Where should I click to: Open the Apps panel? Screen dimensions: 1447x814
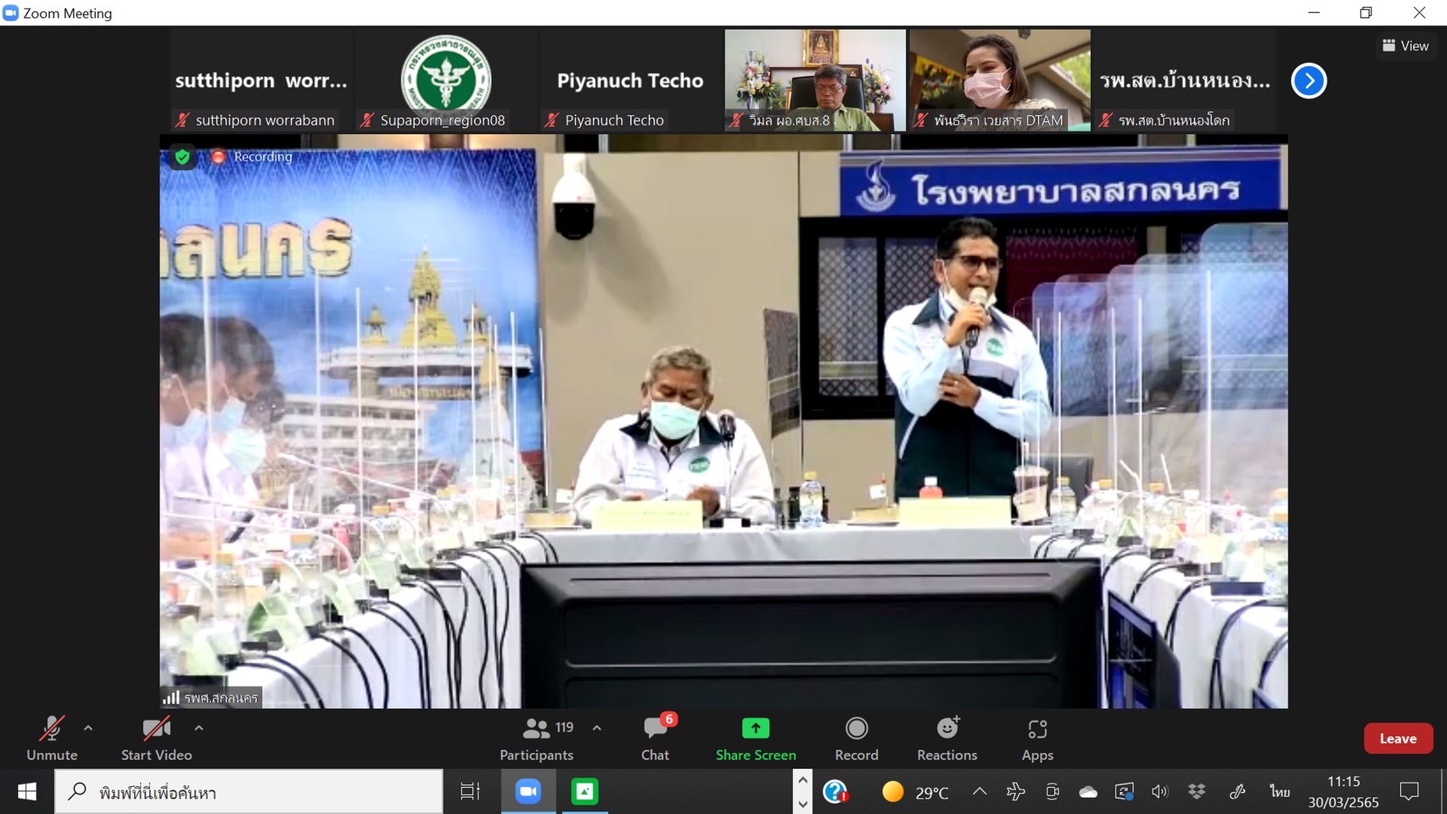click(x=1037, y=730)
